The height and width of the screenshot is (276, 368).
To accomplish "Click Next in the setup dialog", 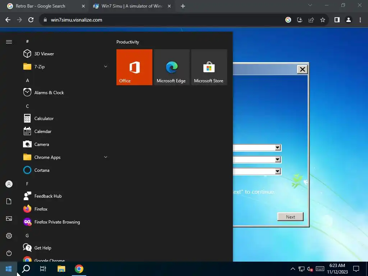I will 290,217.
